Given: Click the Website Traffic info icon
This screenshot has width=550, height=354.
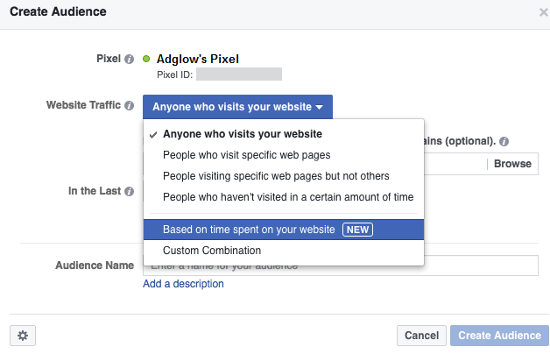Looking at the screenshot, I should click(129, 105).
